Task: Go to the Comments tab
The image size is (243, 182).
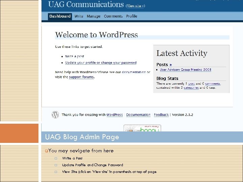Action: point(113,16)
